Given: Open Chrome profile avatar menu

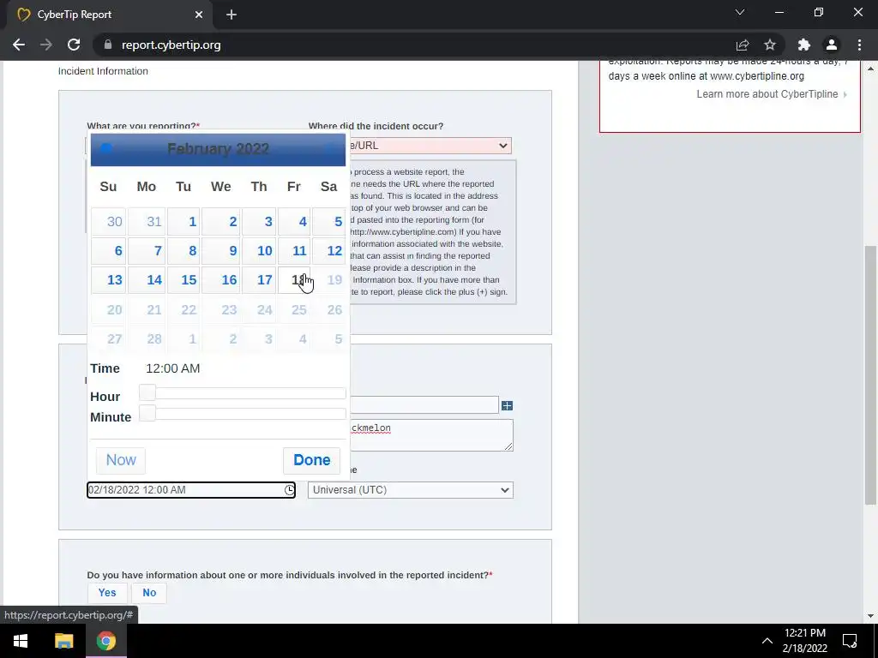Looking at the screenshot, I should pos(832,45).
